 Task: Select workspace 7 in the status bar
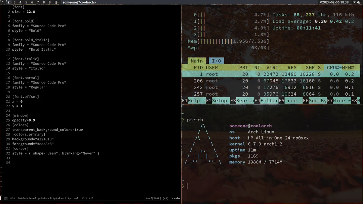tap(38, 2)
